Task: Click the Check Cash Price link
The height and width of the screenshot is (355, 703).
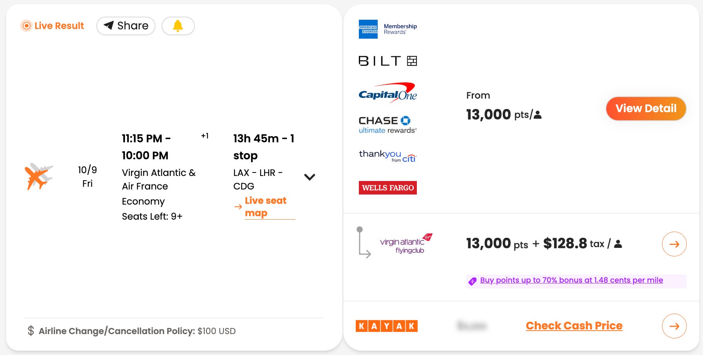Action: click(x=574, y=326)
